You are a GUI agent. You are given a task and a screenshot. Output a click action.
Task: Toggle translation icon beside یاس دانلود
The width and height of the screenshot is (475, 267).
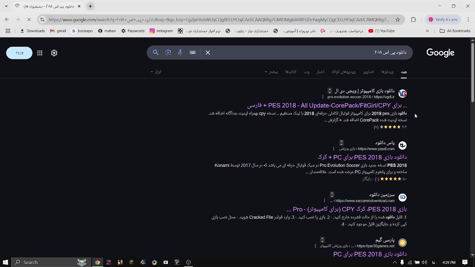click(341, 143)
